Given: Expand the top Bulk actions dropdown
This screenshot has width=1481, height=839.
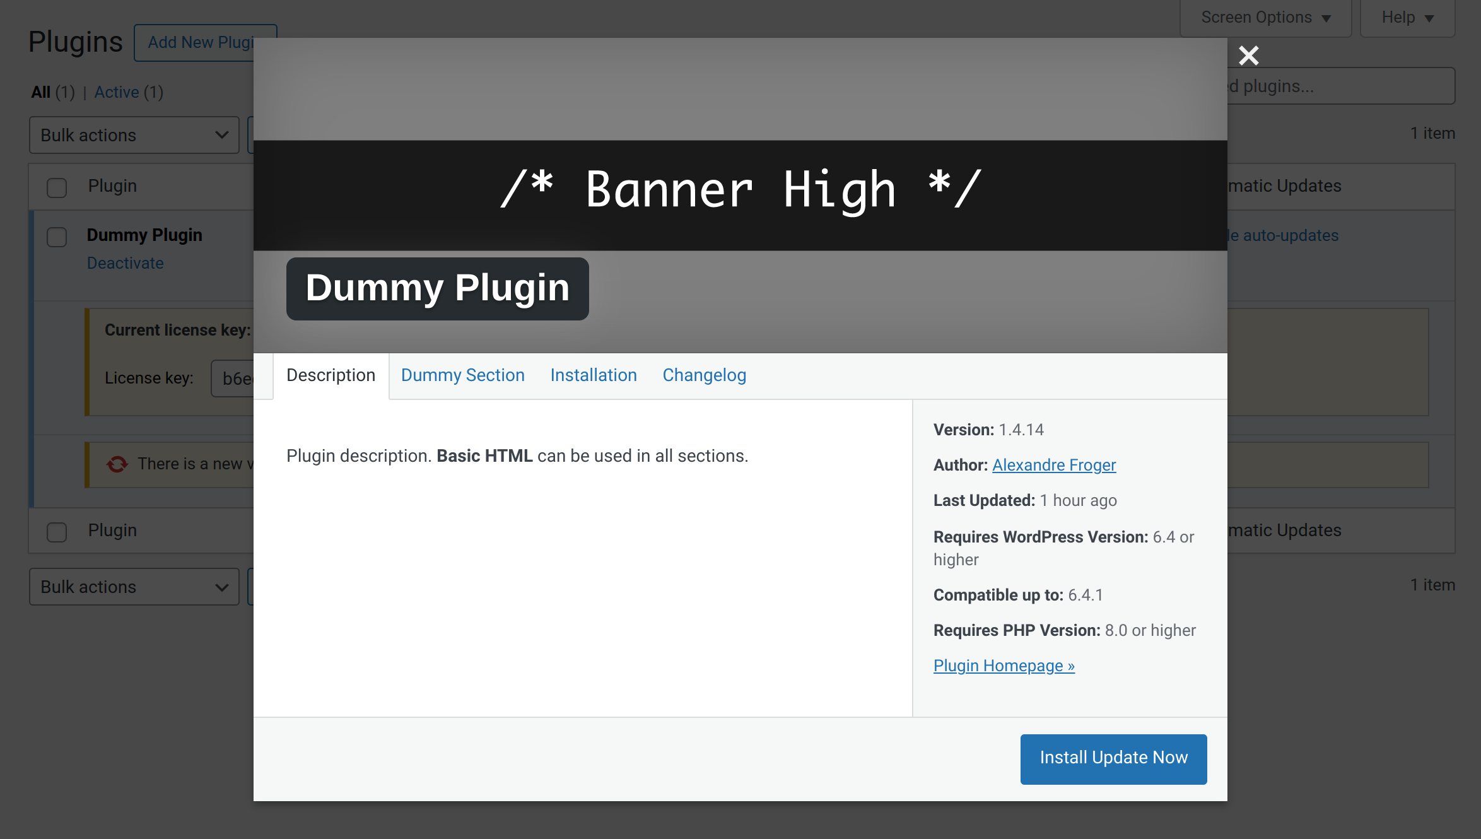Looking at the screenshot, I should pos(132,135).
